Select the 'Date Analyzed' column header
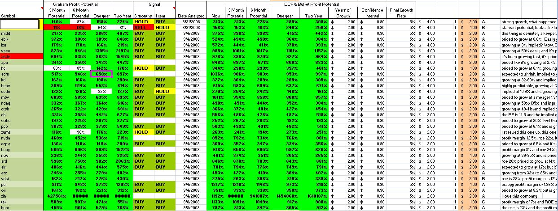Image resolution: width=558 pixels, height=211 pixels. tap(192, 16)
